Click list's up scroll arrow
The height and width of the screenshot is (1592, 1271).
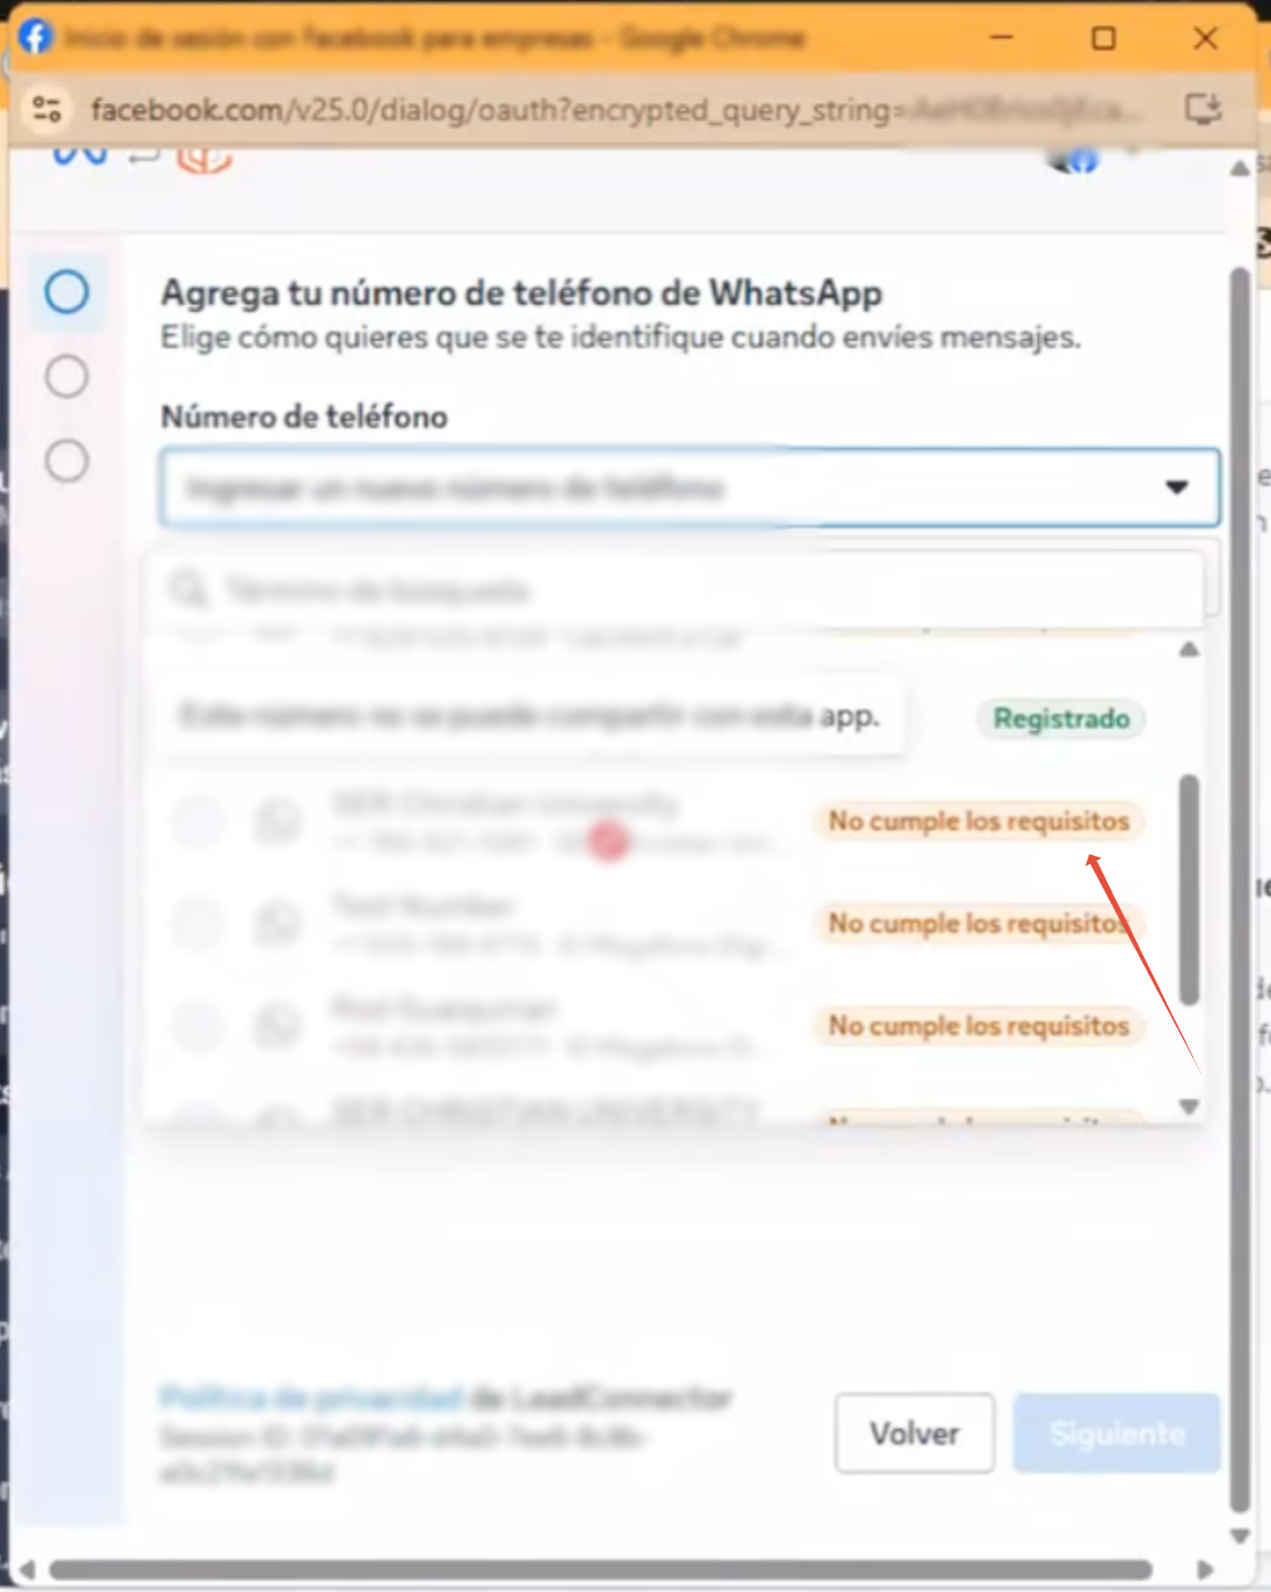click(1189, 650)
